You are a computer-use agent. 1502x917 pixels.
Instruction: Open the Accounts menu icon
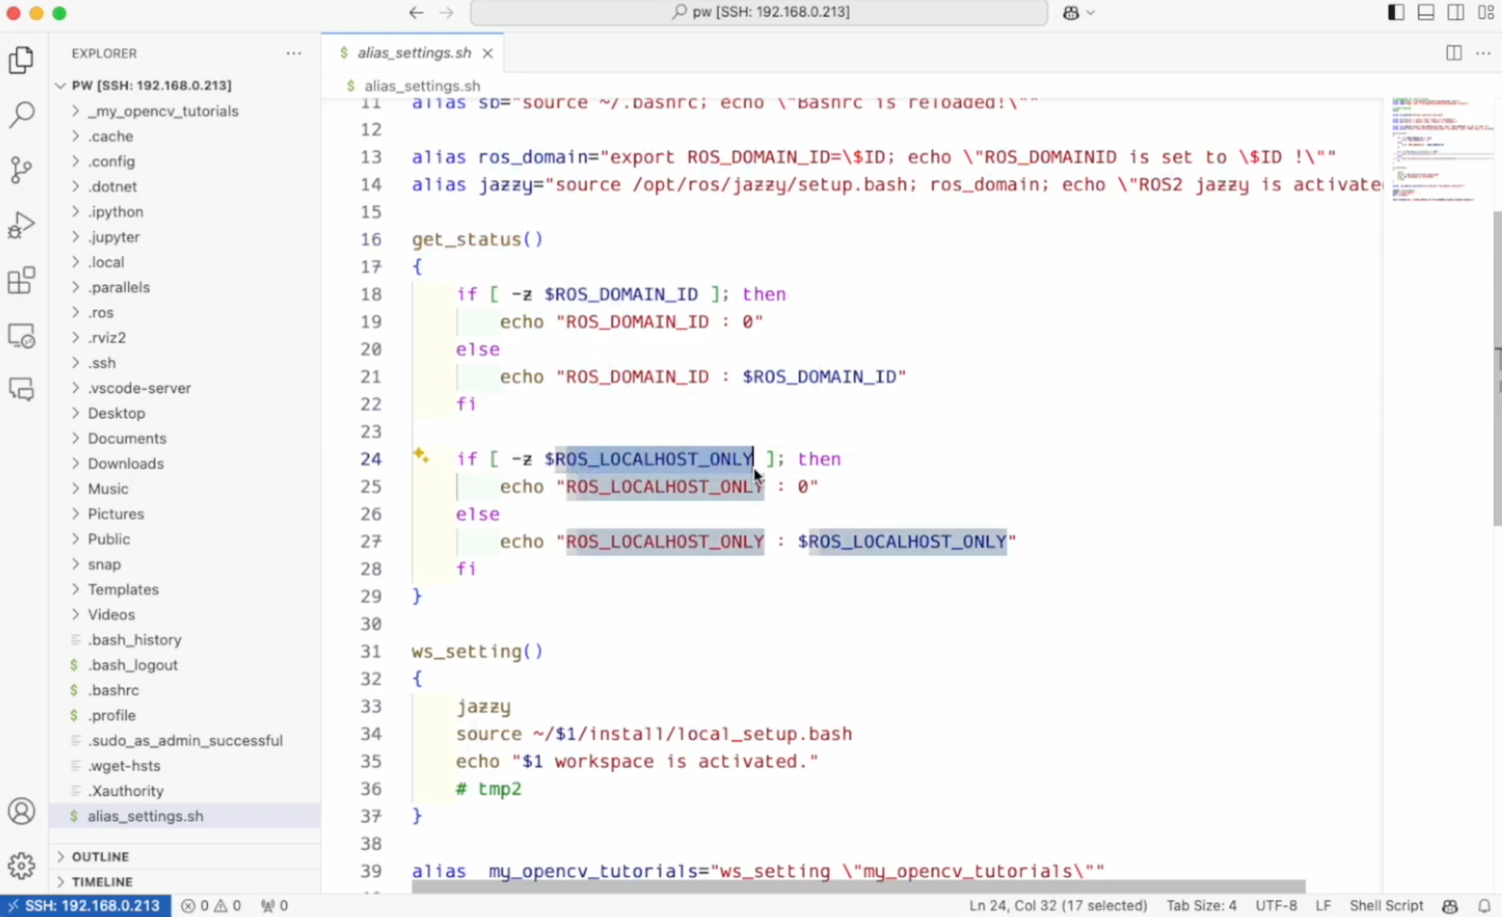point(21,811)
